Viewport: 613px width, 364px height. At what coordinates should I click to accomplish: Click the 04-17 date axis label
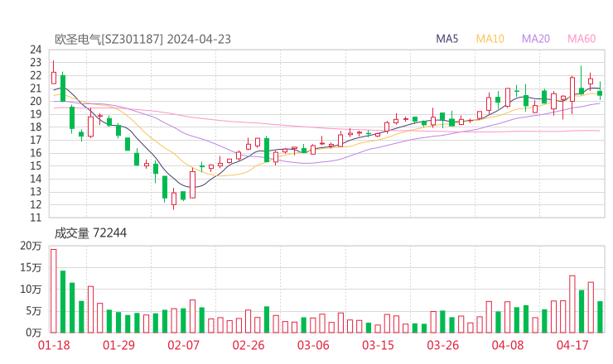(x=572, y=345)
